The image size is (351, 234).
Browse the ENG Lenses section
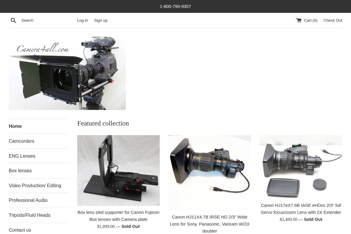22,156
